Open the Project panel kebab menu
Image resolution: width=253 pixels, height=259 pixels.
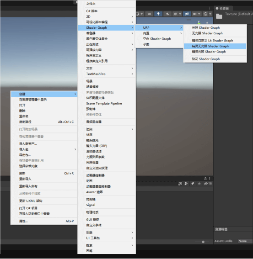pyautogui.click(x=210, y=179)
